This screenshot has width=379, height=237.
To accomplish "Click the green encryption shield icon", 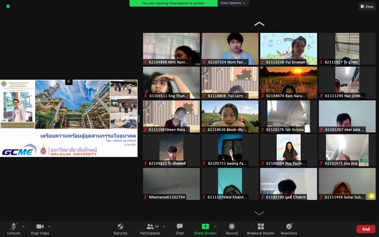I will point(8,6).
